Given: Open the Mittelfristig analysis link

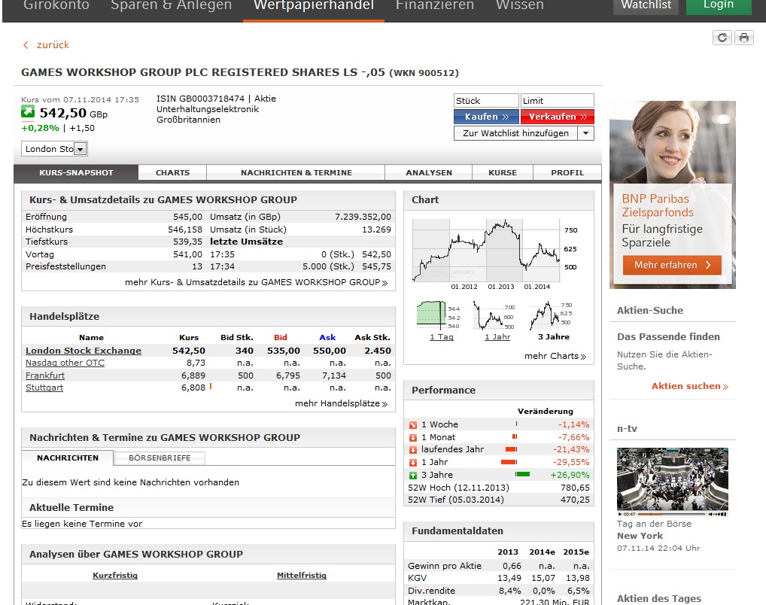Looking at the screenshot, I should tap(302, 576).
